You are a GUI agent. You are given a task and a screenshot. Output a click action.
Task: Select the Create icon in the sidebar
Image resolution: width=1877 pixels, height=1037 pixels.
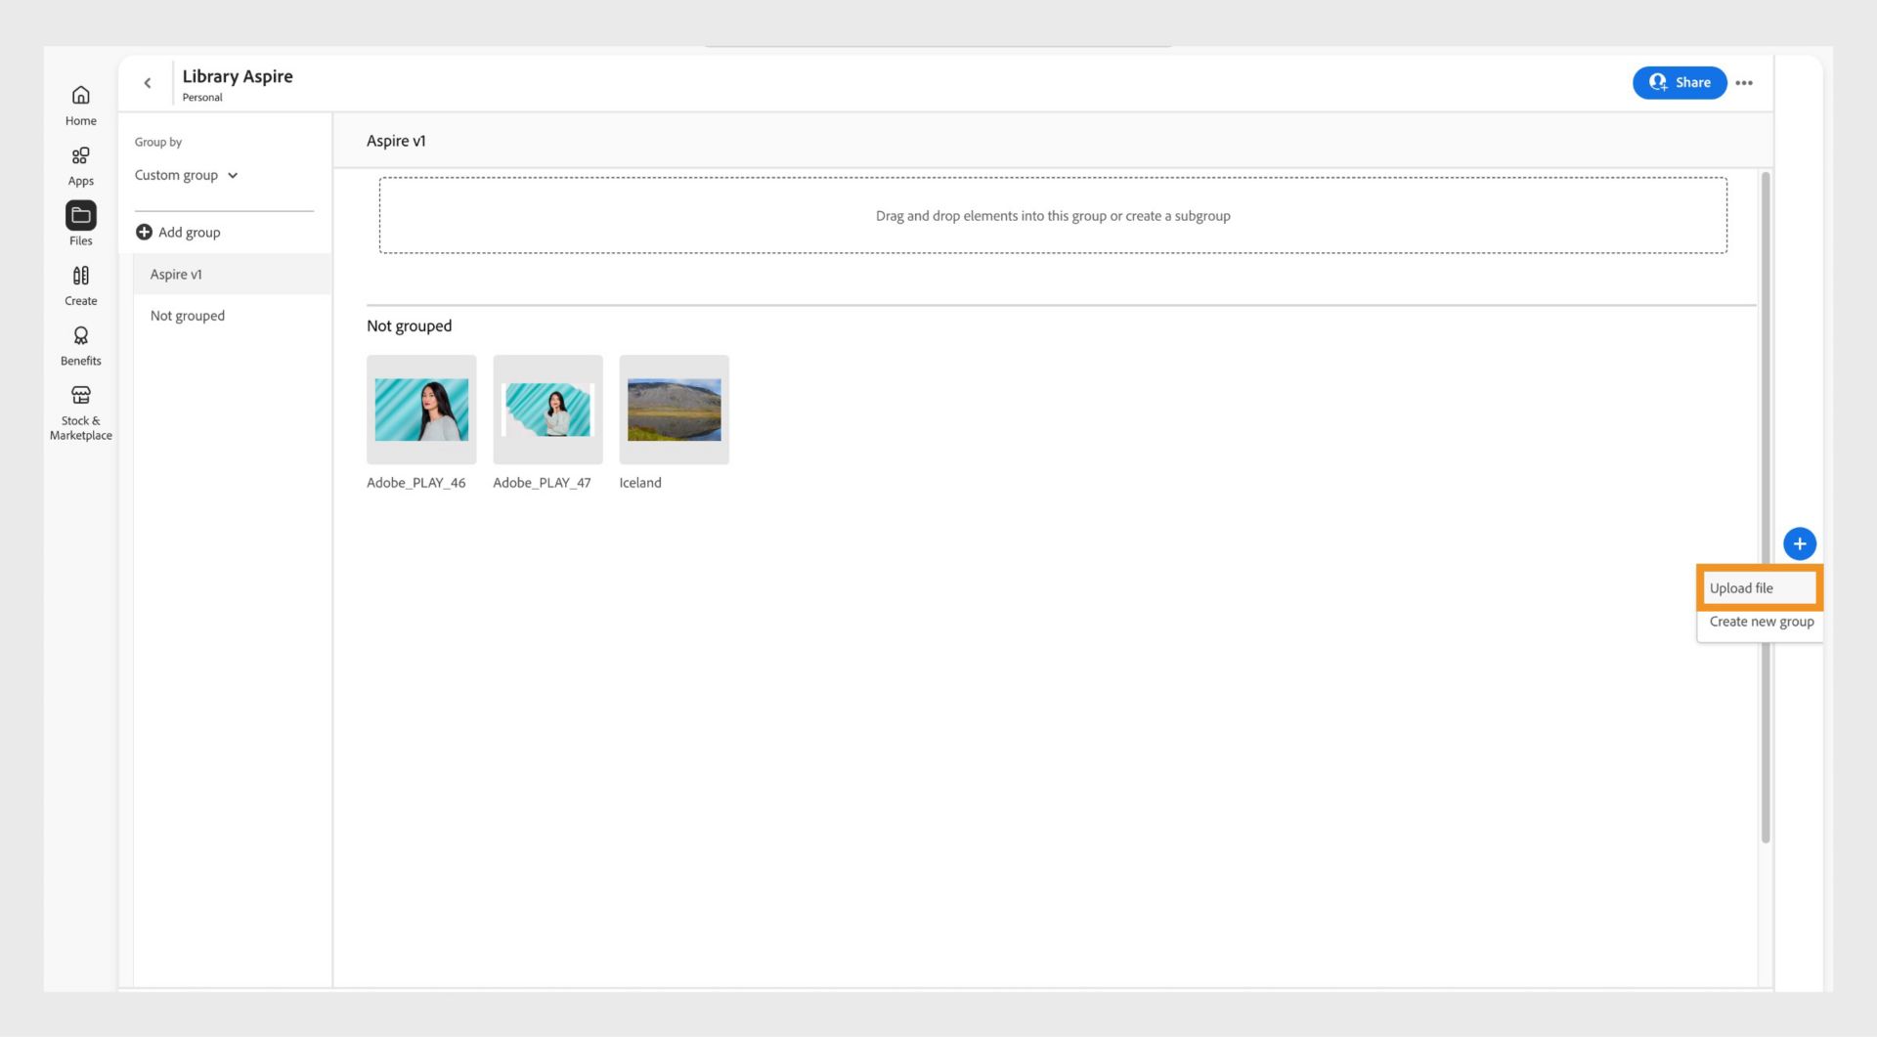[x=80, y=282]
